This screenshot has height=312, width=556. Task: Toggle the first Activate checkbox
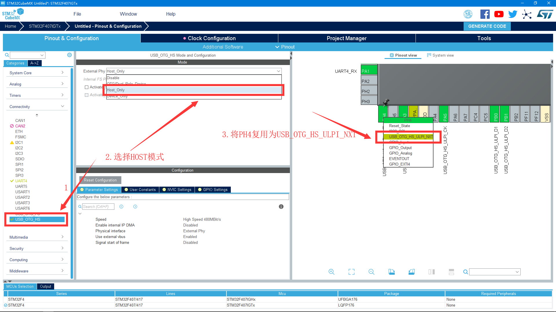tap(87, 87)
